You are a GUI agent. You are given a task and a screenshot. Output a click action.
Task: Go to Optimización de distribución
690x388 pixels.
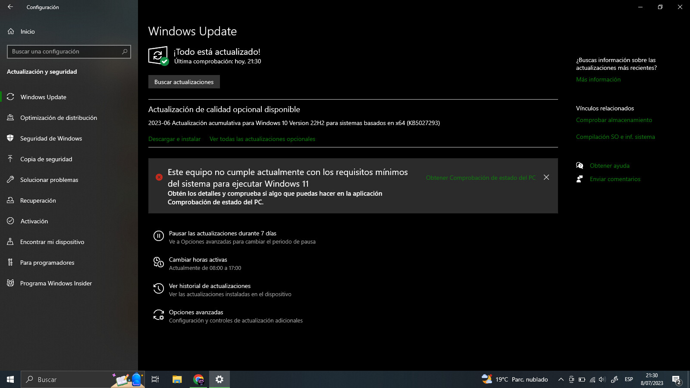pos(58,118)
